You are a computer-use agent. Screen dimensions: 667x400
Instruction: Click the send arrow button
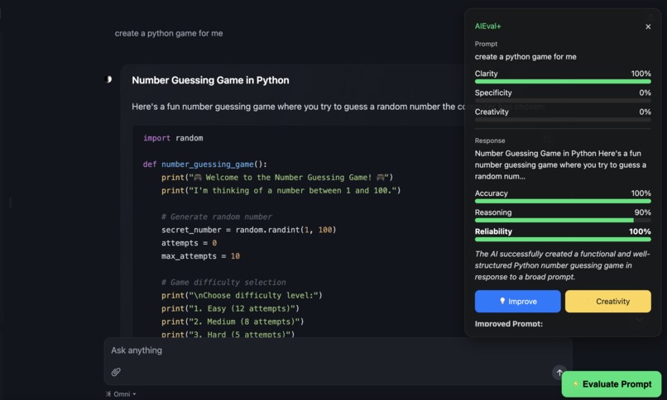559,373
